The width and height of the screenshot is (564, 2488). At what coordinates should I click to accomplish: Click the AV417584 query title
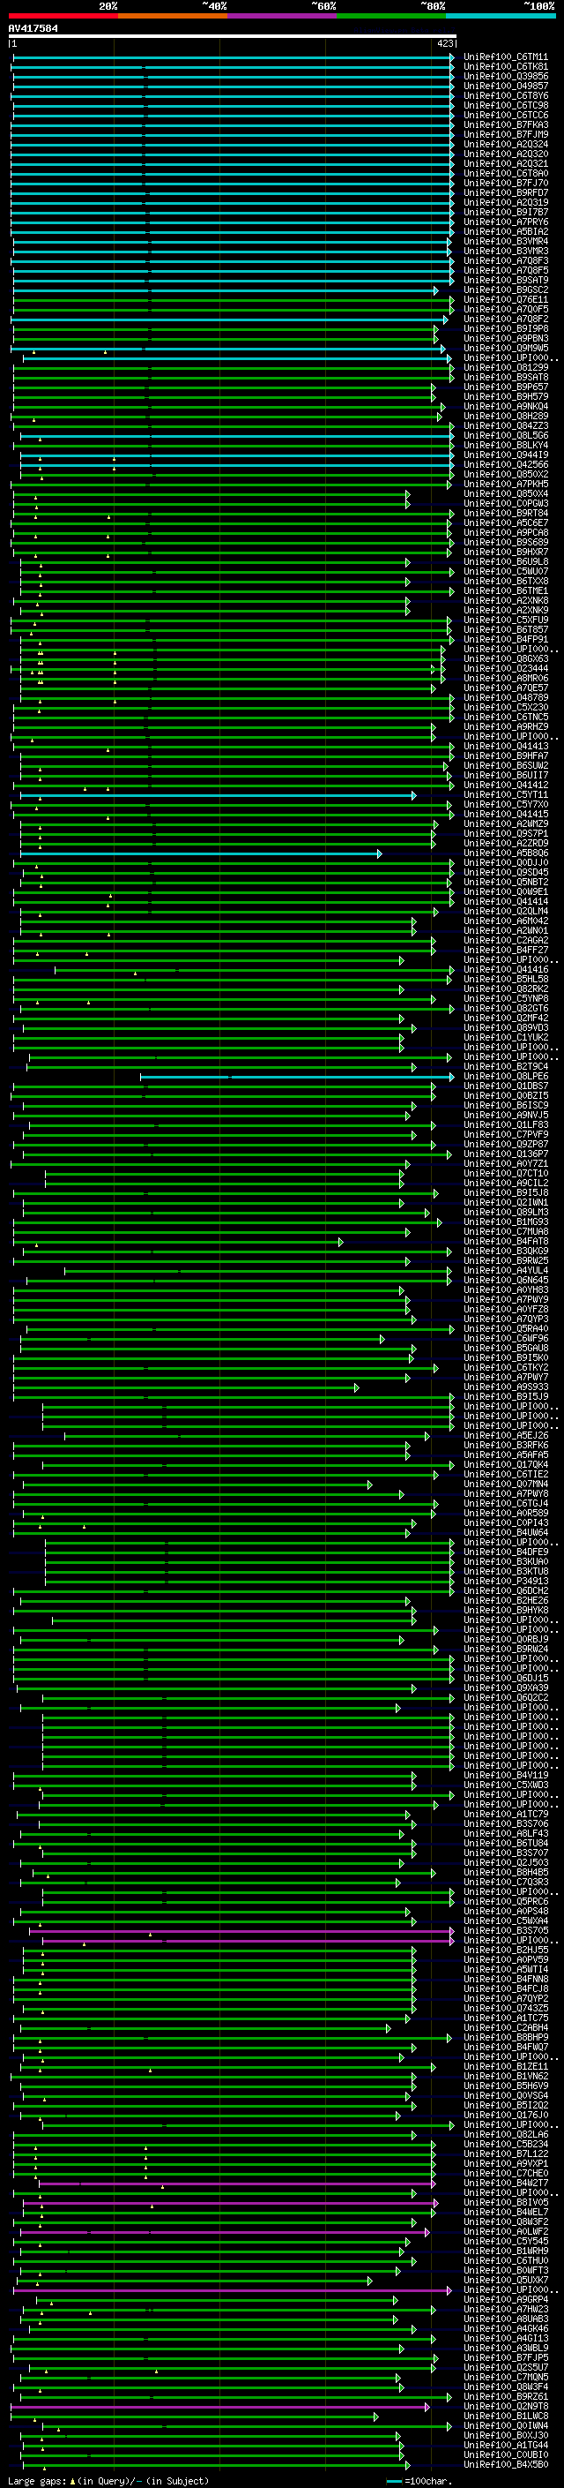pyautogui.click(x=33, y=28)
